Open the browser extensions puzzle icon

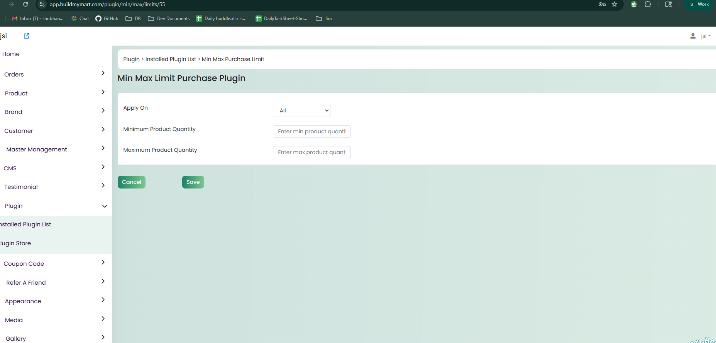pyautogui.click(x=648, y=4)
